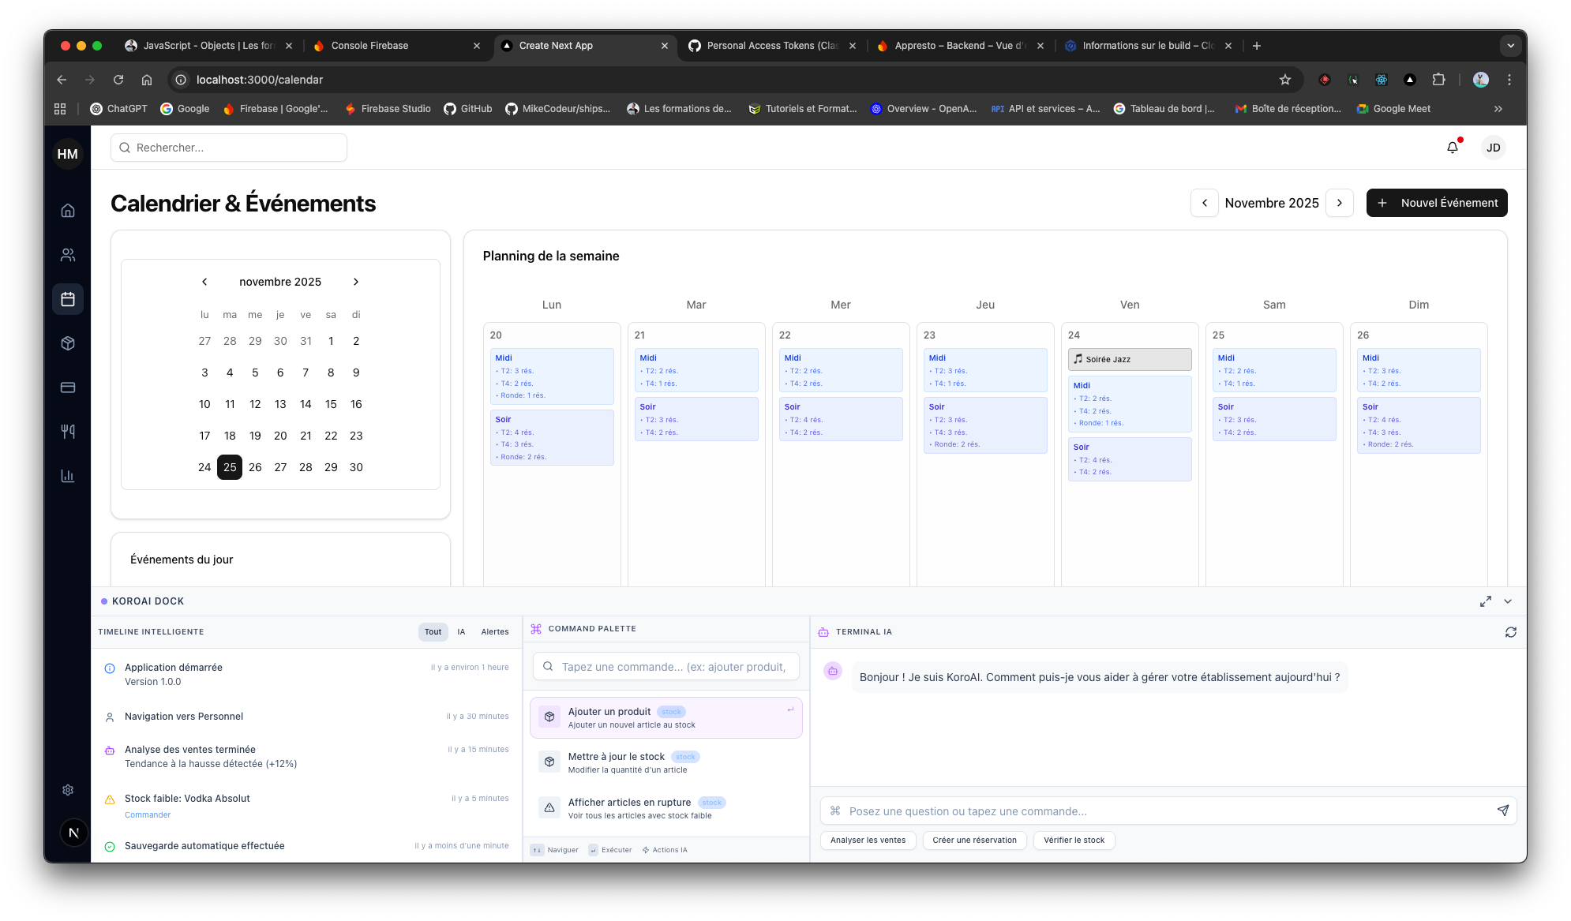Screen dimensions: 1571x921
Task: Open the Personnel section in the sidebar
Action: point(68,255)
